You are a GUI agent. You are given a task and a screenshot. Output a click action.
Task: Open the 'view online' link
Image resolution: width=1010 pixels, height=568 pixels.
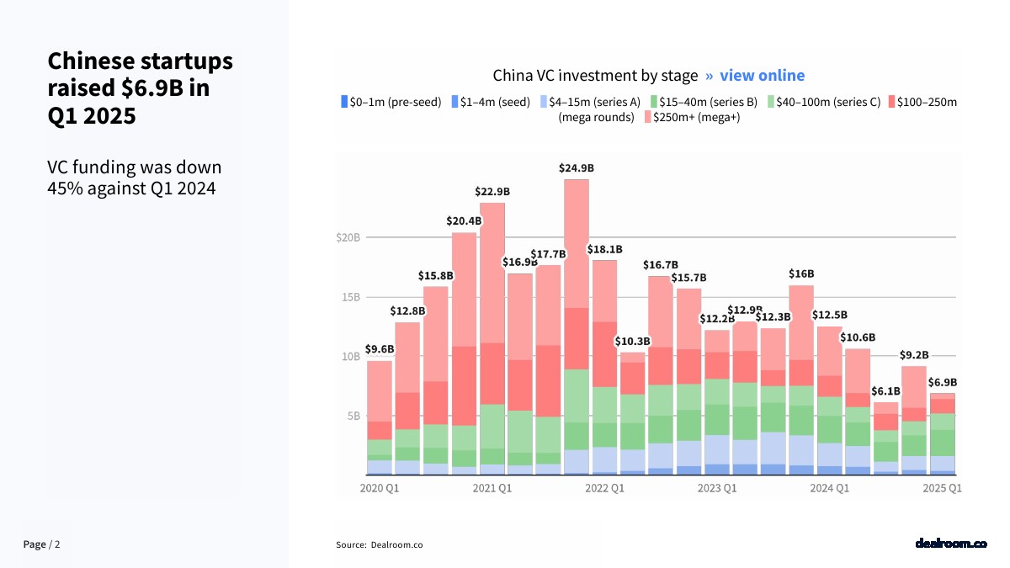pyautogui.click(x=762, y=76)
